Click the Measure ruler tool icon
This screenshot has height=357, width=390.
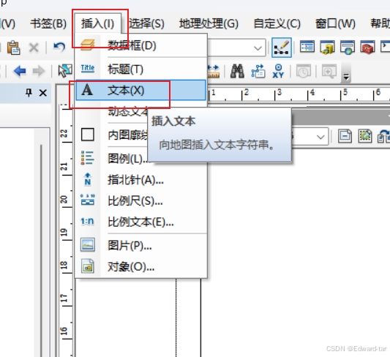pyautogui.click(x=214, y=71)
